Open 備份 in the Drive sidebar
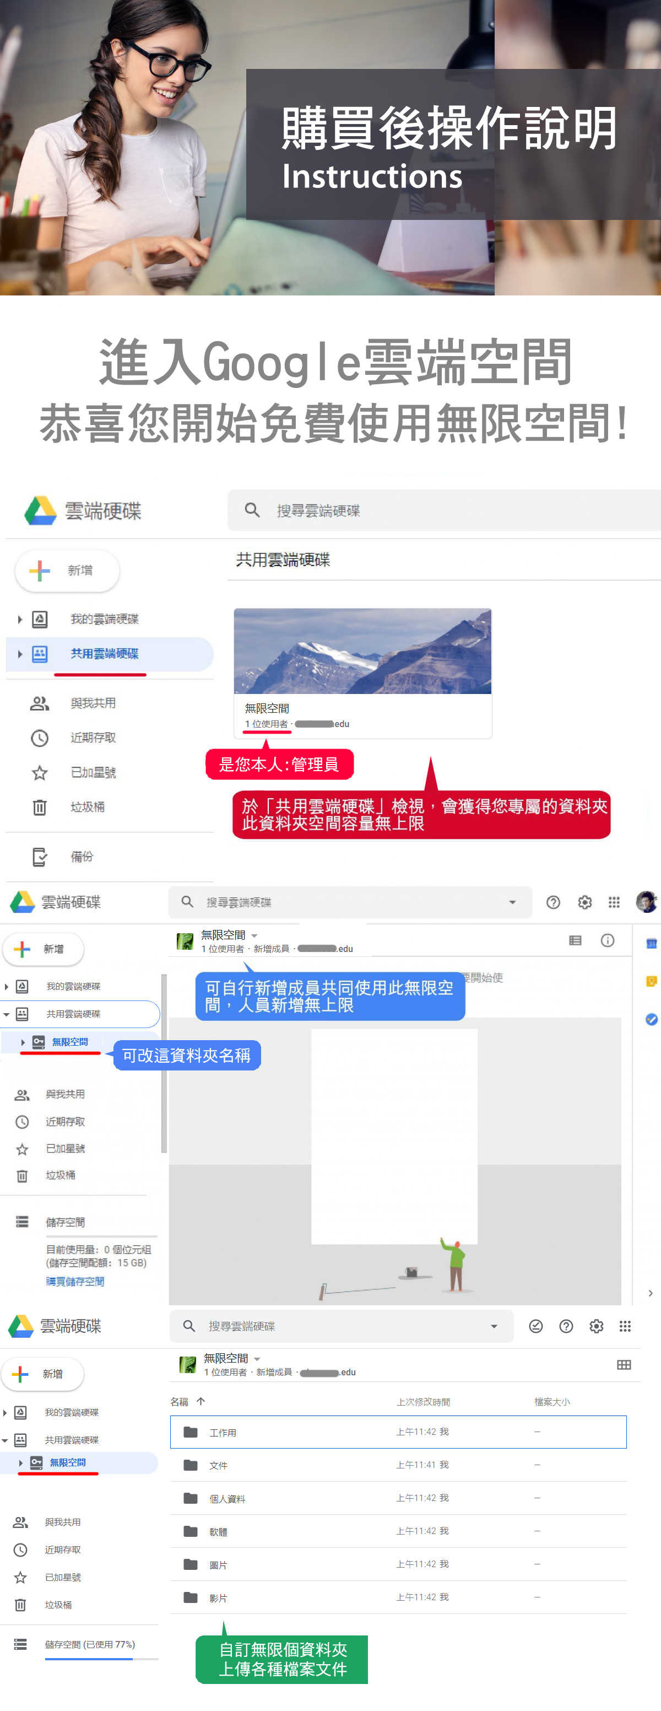 point(82,856)
